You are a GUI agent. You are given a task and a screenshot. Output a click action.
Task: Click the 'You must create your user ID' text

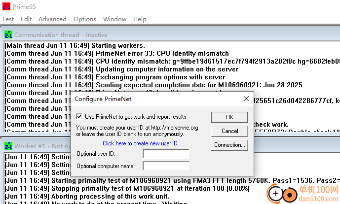(x=137, y=131)
